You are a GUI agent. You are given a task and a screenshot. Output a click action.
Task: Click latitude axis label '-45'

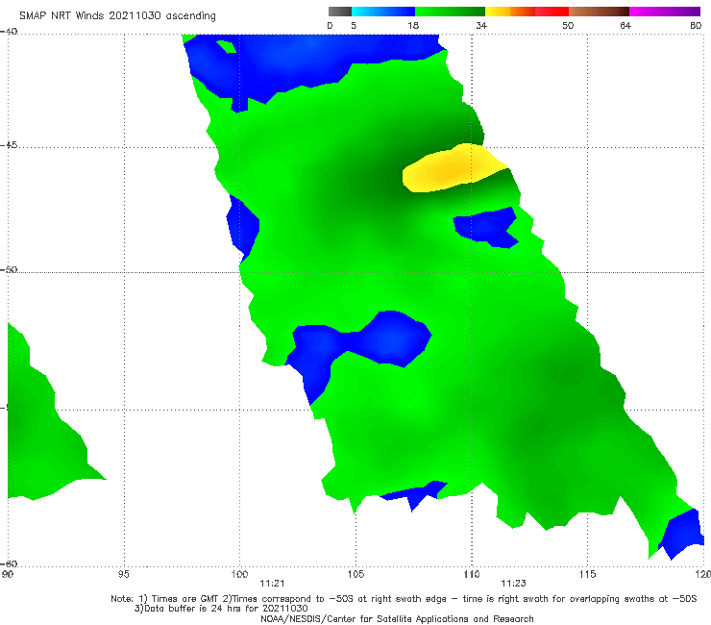coord(9,145)
